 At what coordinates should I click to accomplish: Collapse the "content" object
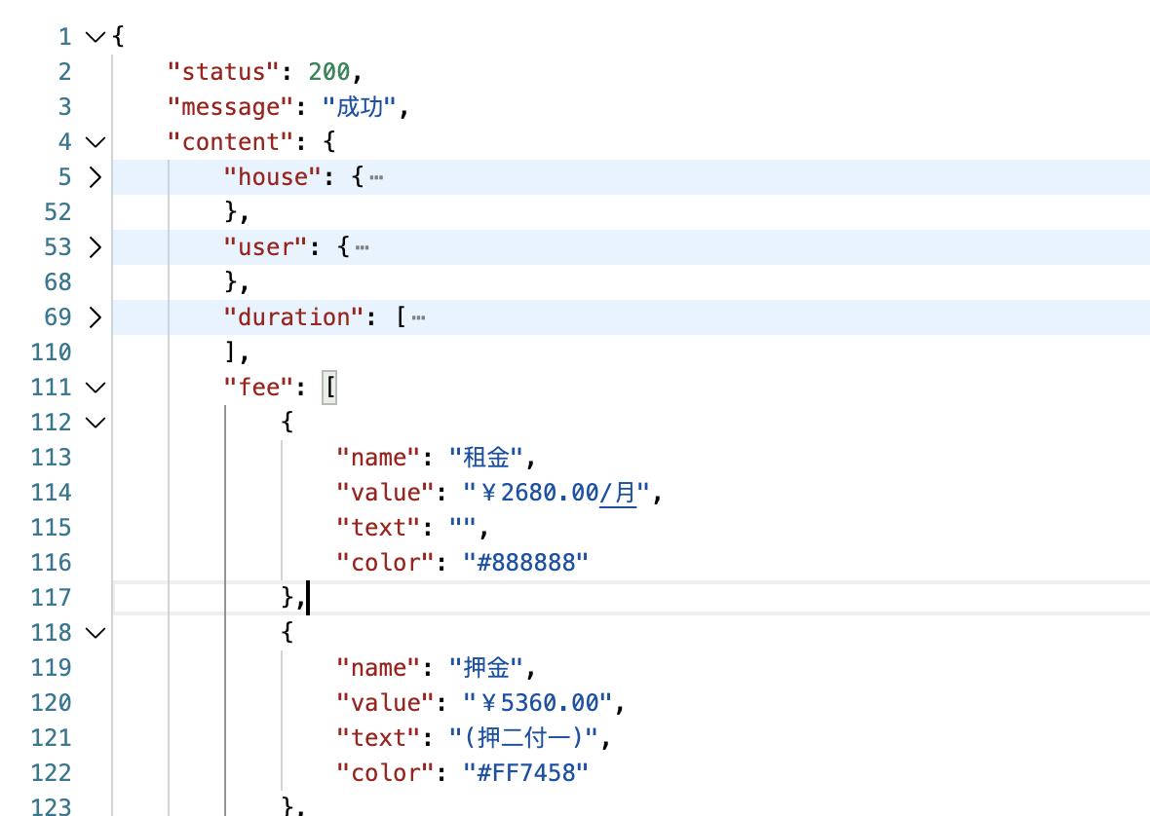coord(95,141)
